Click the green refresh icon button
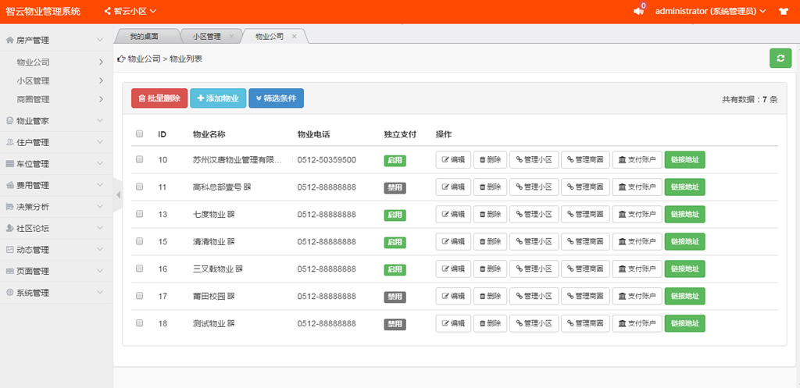The image size is (800, 388). coord(780,59)
